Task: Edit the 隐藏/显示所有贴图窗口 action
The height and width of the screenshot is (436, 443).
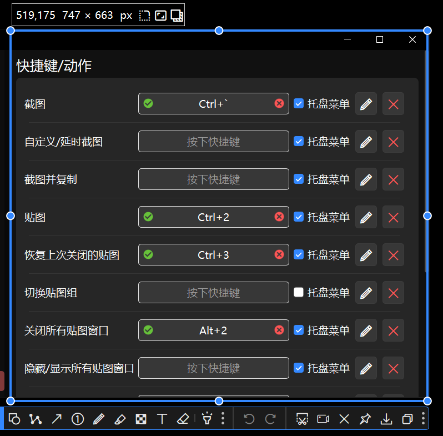Action: click(x=366, y=368)
